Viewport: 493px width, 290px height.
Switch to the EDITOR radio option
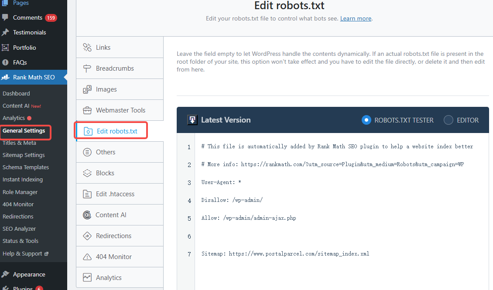coord(449,119)
